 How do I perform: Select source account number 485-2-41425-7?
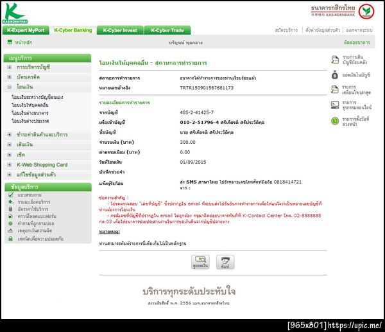coord(197,112)
